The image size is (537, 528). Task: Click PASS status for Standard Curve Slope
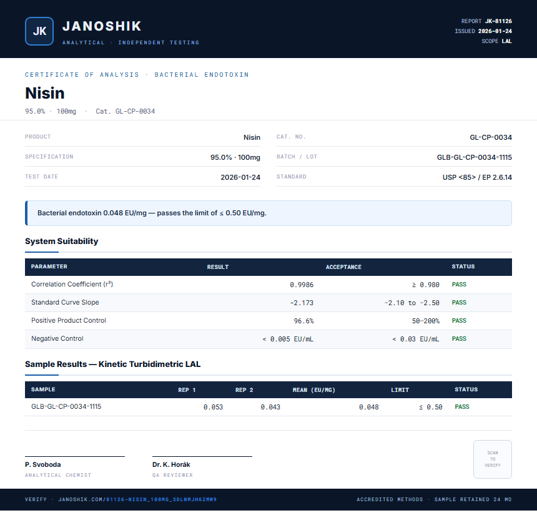(x=459, y=302)
